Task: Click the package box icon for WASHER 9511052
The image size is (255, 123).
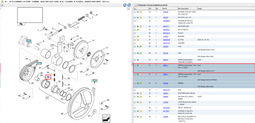Action: pyautogui.click(x=140, y=111)
